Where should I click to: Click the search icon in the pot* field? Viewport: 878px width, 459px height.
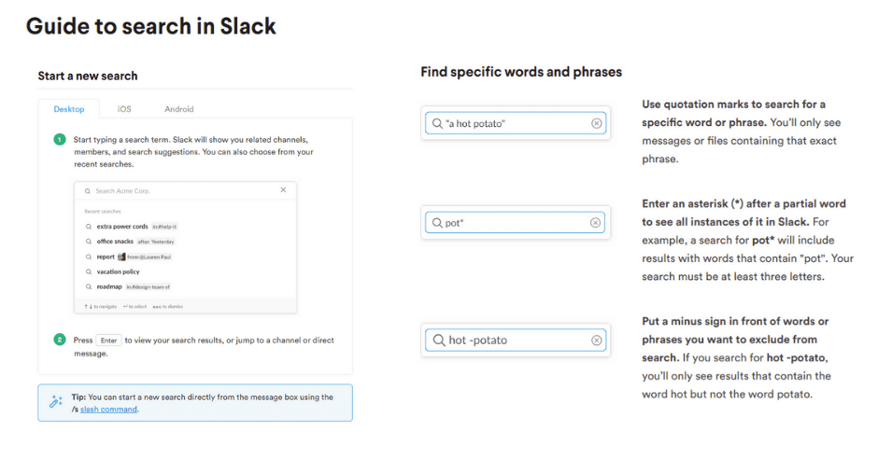click(x=437, y=223)
